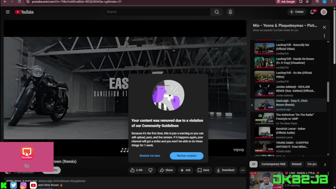Download the video
The height and width of the screenshot is (189, 336).
pyautogui.click(x=225, y=170)
